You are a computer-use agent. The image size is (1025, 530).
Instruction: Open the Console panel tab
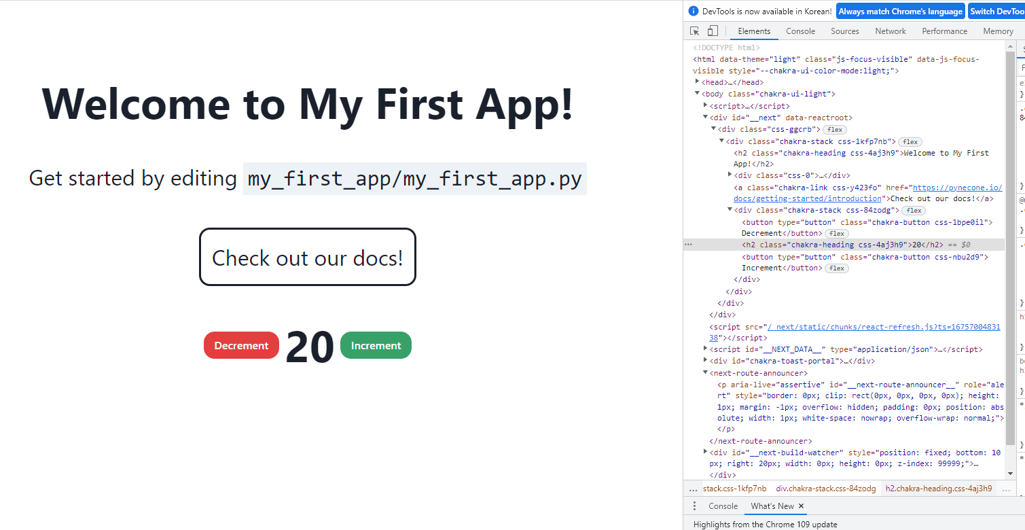point(801,31)
